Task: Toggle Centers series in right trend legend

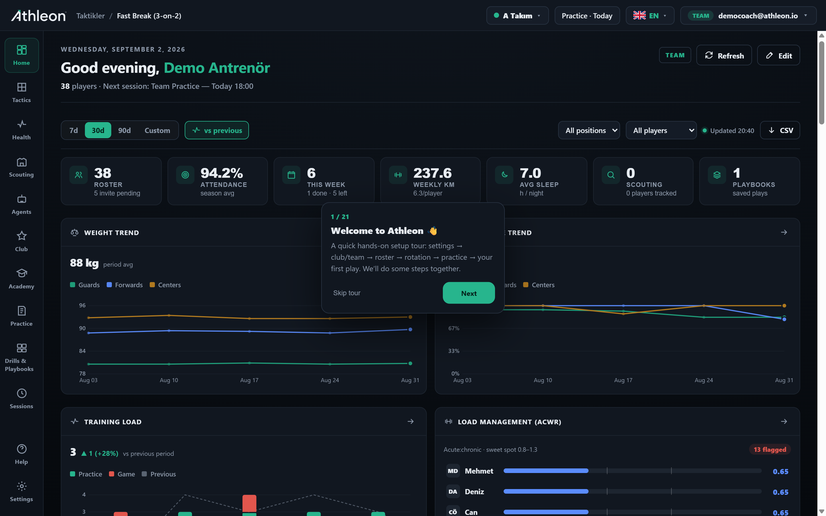Action: [x=539, y=285]
